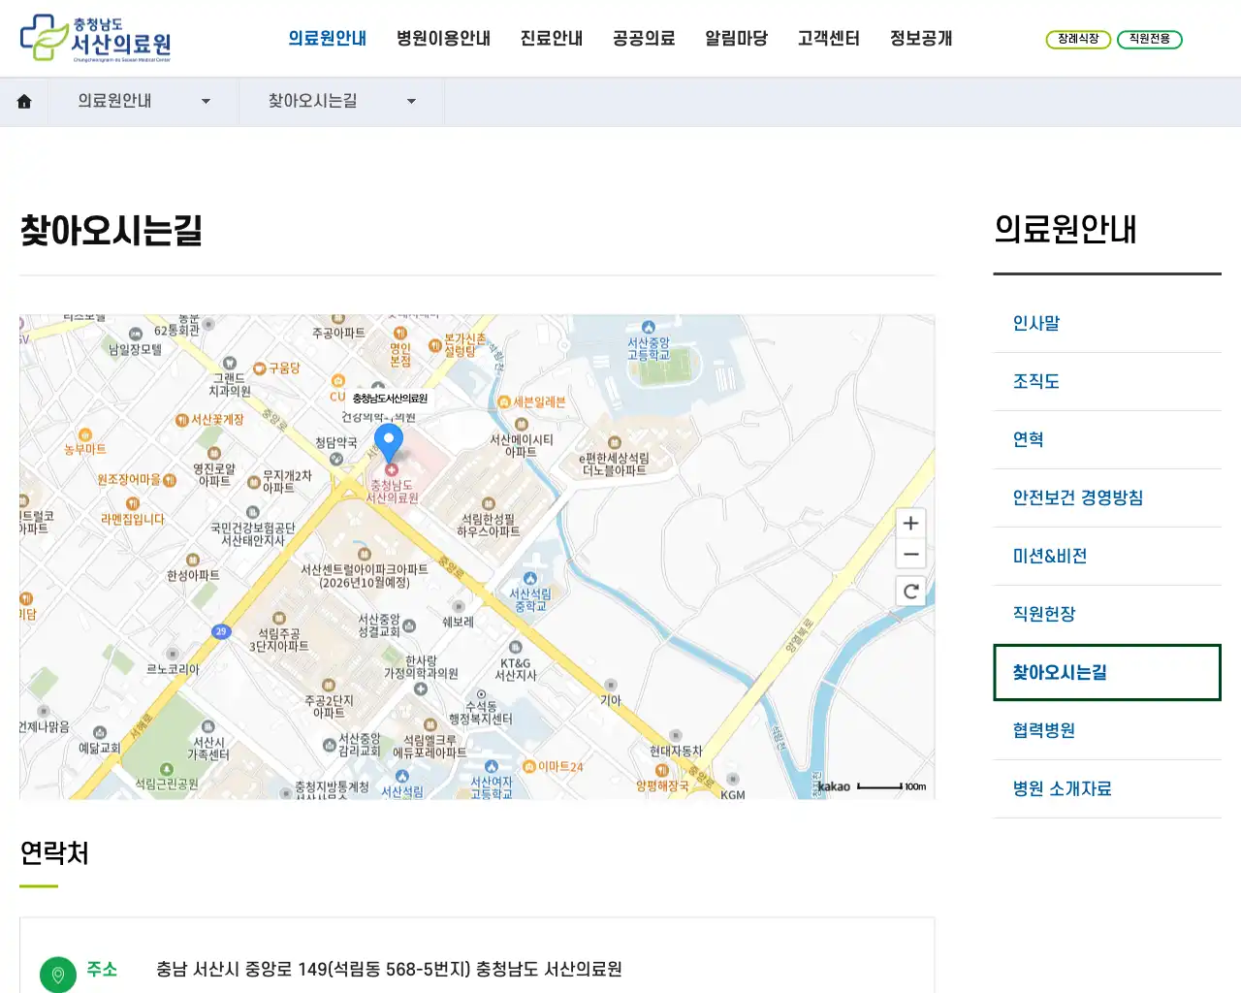Viewport: 1241px width, 993px height.
Task: Select the 진료안내 menu item
Action: [x=551, y=39]
